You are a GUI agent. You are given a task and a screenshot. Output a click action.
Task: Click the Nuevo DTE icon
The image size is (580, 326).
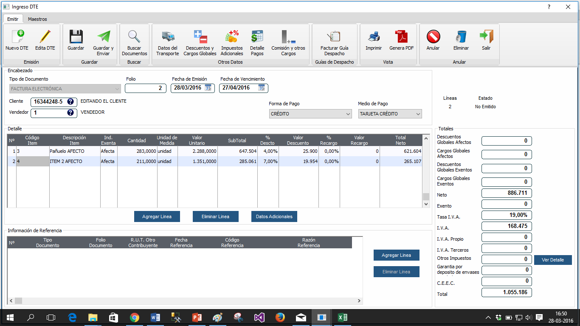pos(17,37)
